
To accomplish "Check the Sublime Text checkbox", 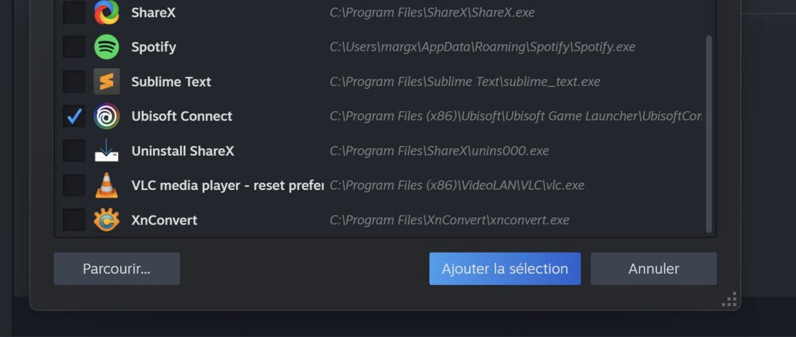I will click(x=74, y=82).
